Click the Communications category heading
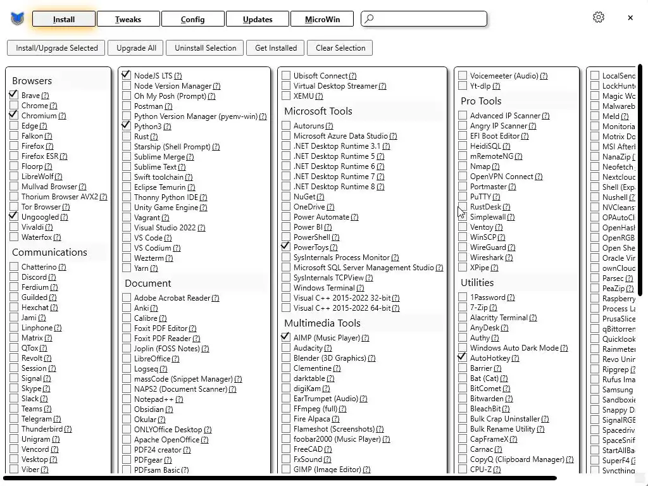 [x=49, y=252]
